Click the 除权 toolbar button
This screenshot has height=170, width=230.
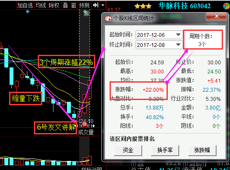[54, 5]
